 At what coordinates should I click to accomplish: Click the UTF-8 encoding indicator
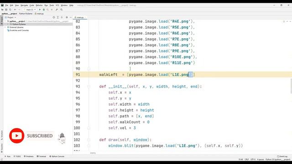pyautogui.click(x=253, y=159)
